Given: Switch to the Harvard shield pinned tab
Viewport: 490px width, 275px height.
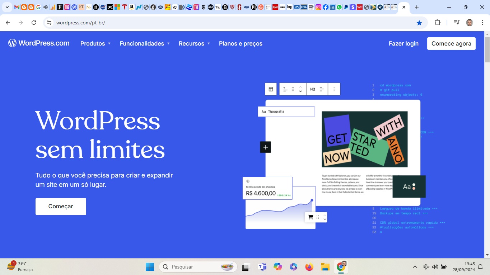Looking at the screenshot, I should (x=232, y=7).
